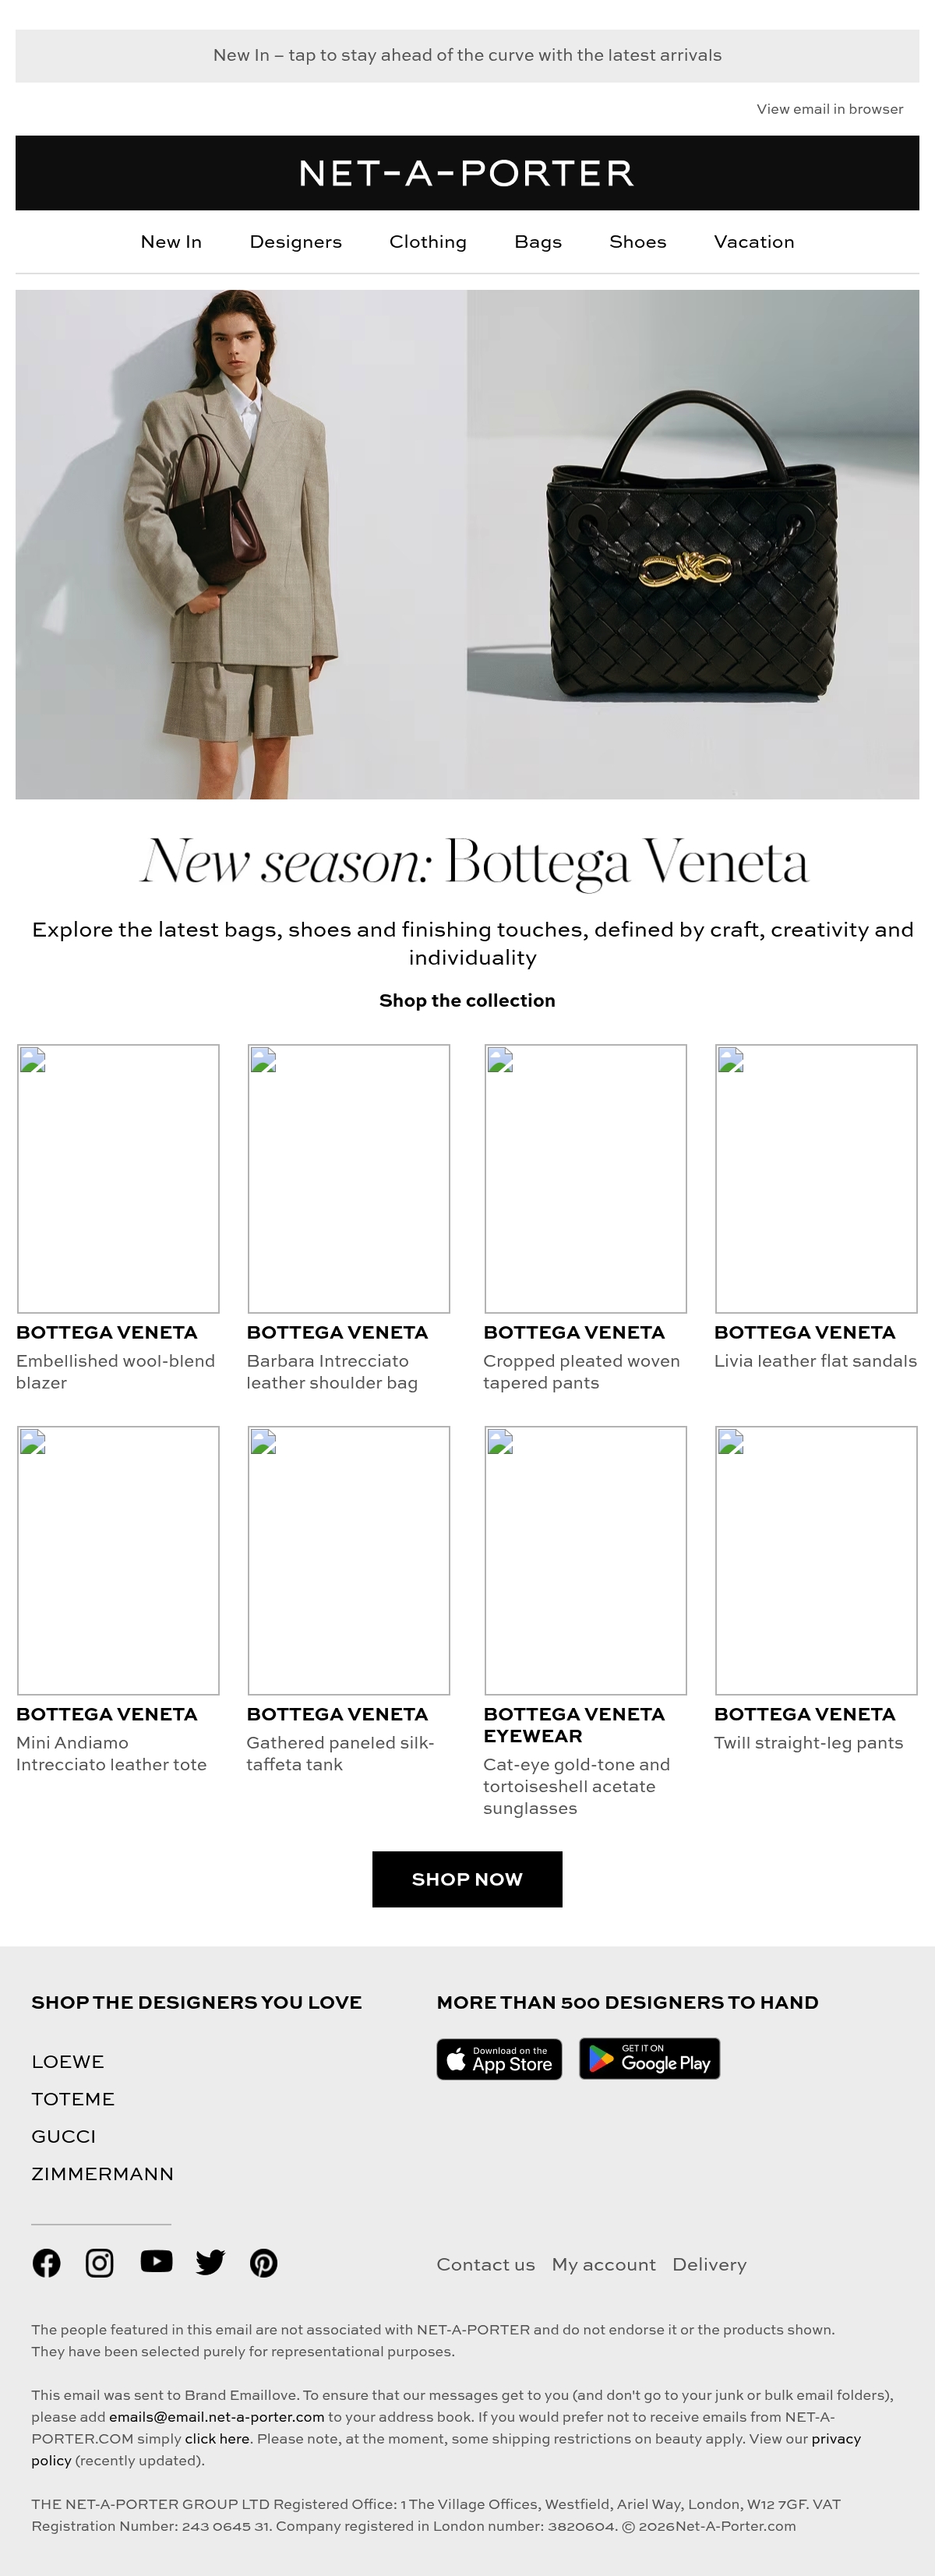Screen dimensions: 935x2576
Task: Open the Twitter bird icon
Action: pyautogui.click(x=210, y=2263)
